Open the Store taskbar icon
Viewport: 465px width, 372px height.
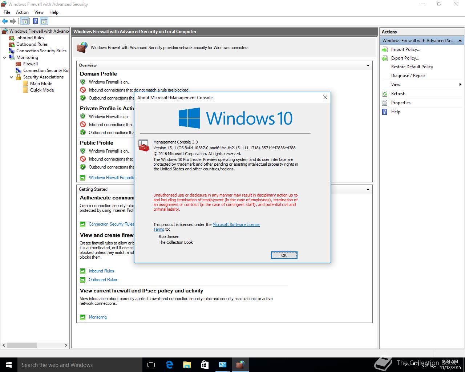point(205,365)
